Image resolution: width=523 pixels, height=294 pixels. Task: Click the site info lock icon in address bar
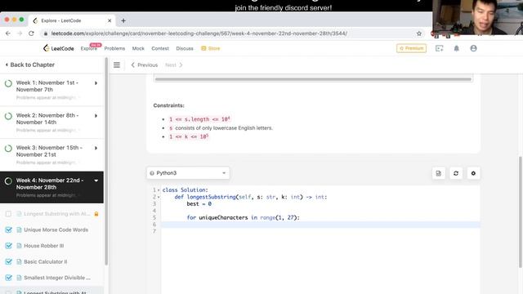pos(45,33)
